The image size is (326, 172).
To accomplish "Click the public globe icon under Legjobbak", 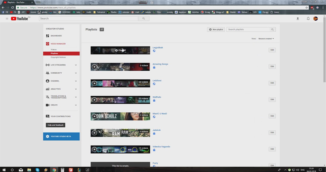I will click(154, 51).
